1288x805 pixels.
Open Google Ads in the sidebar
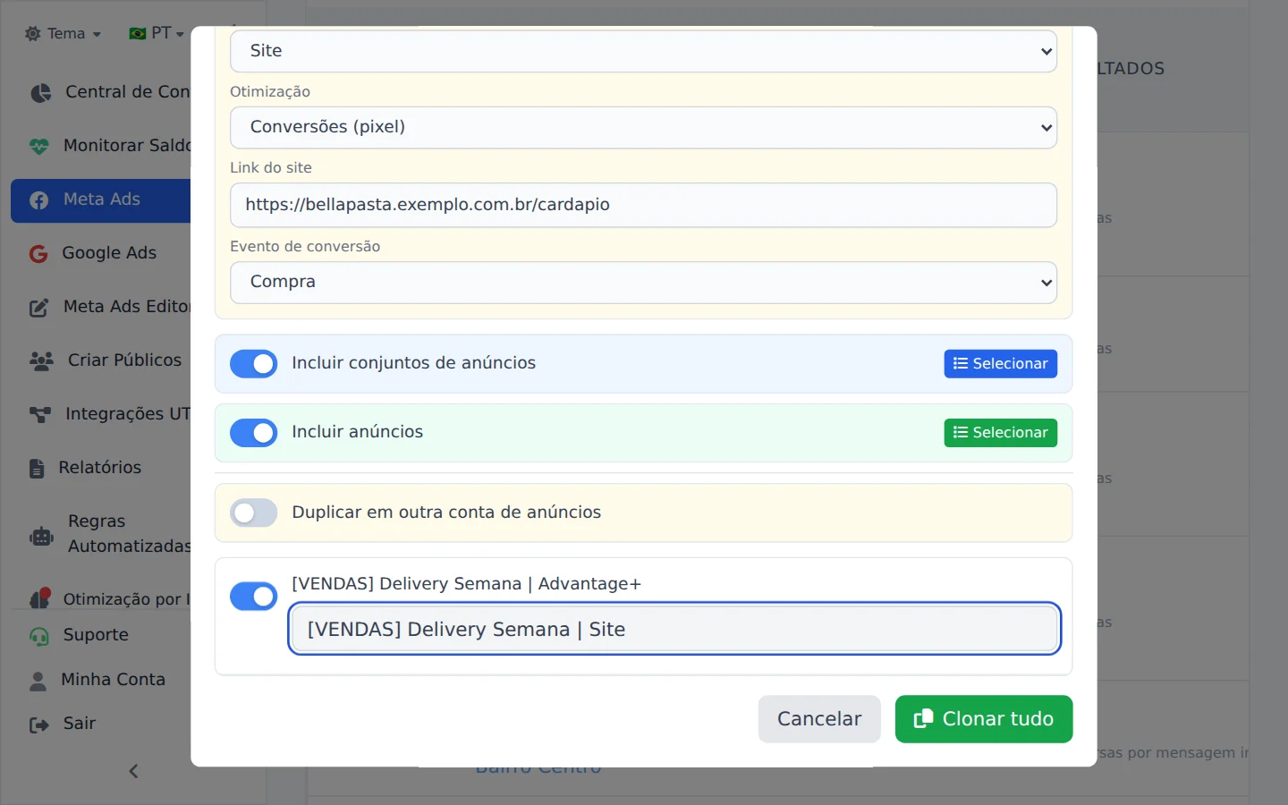109,253
